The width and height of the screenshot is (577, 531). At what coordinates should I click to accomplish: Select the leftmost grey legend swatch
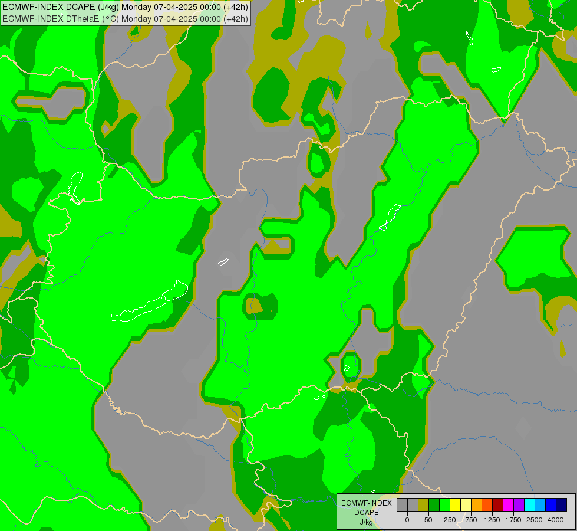(x=402, y=505)
